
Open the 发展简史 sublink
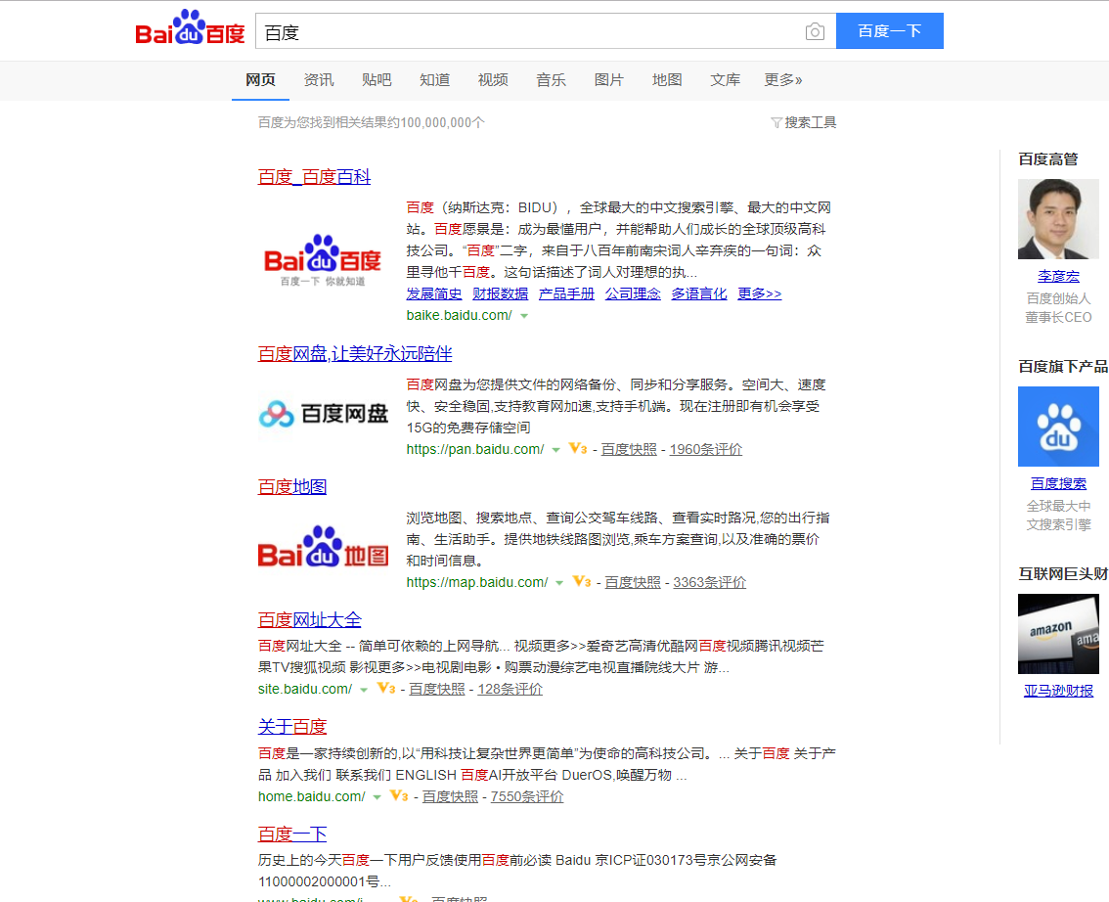point(433,293)
